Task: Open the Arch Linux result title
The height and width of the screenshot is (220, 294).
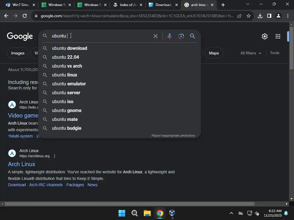Action: coord(22,164)
